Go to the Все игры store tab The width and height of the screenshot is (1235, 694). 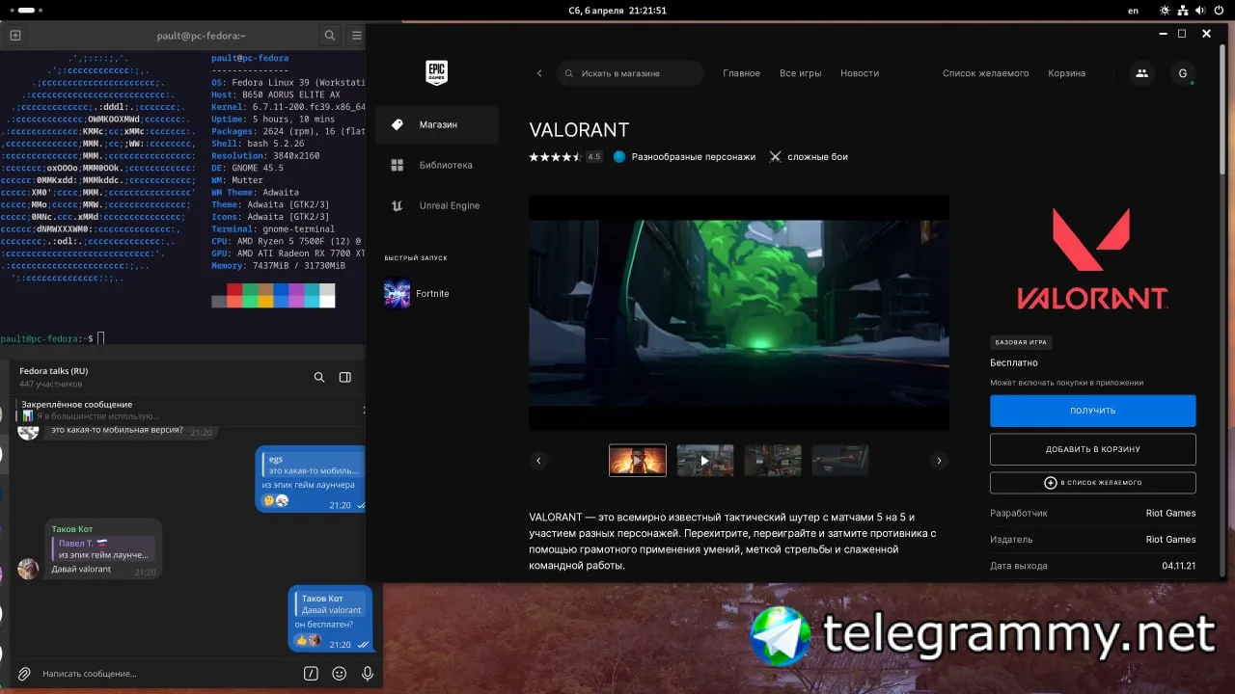801,73
